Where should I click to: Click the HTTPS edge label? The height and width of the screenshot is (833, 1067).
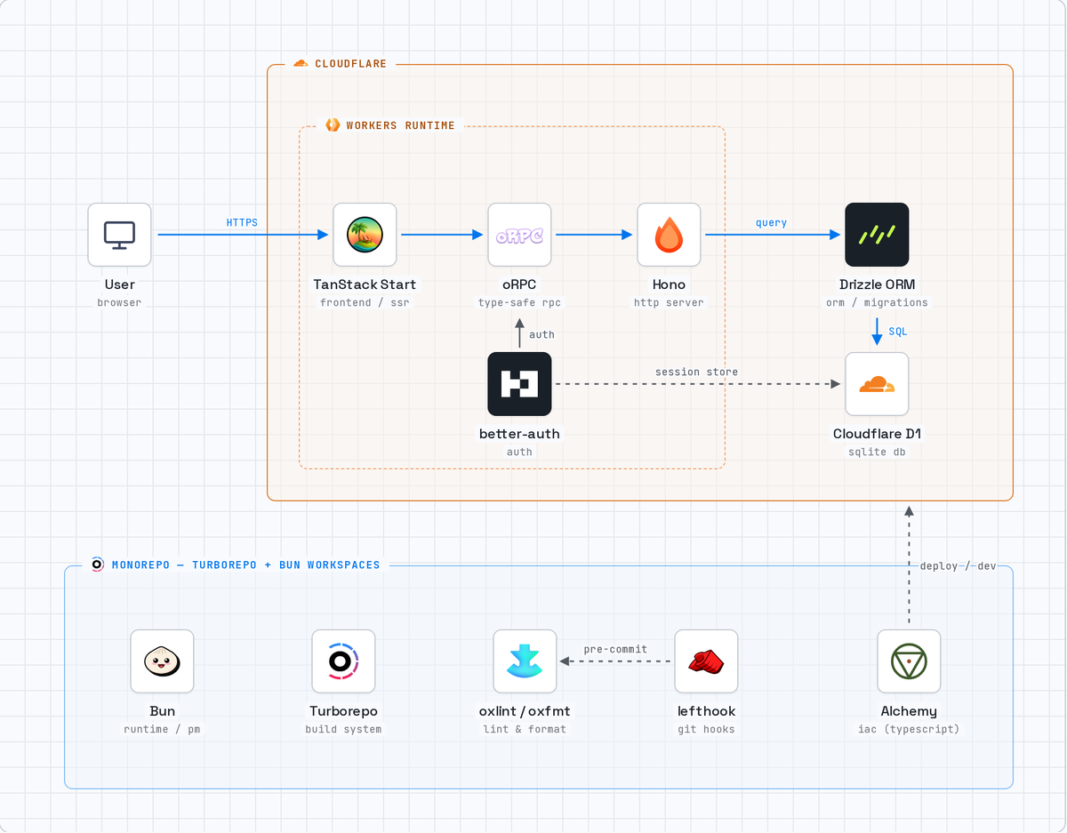[x=242, y=222]
